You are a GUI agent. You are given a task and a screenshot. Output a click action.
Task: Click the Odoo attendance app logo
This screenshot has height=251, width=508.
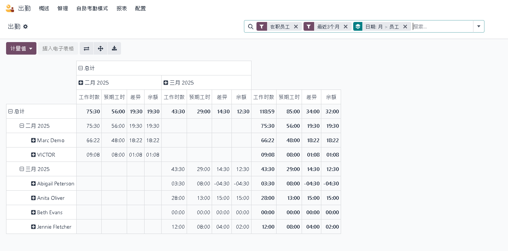point(10,8)
